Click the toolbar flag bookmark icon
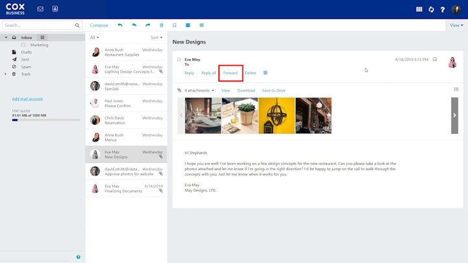The width and height of the screenshot is (468, 263). coord(174,25)
